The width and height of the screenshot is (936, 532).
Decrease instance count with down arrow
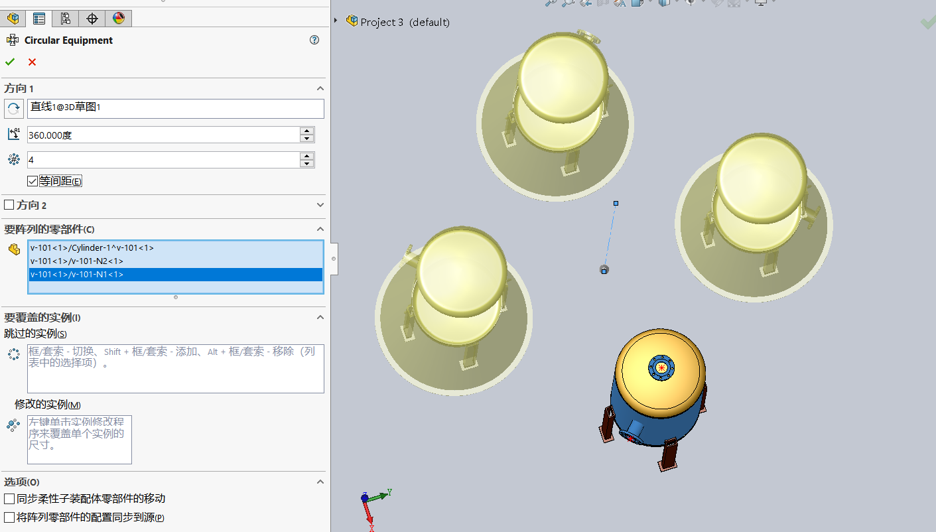(x=306, y=164)
